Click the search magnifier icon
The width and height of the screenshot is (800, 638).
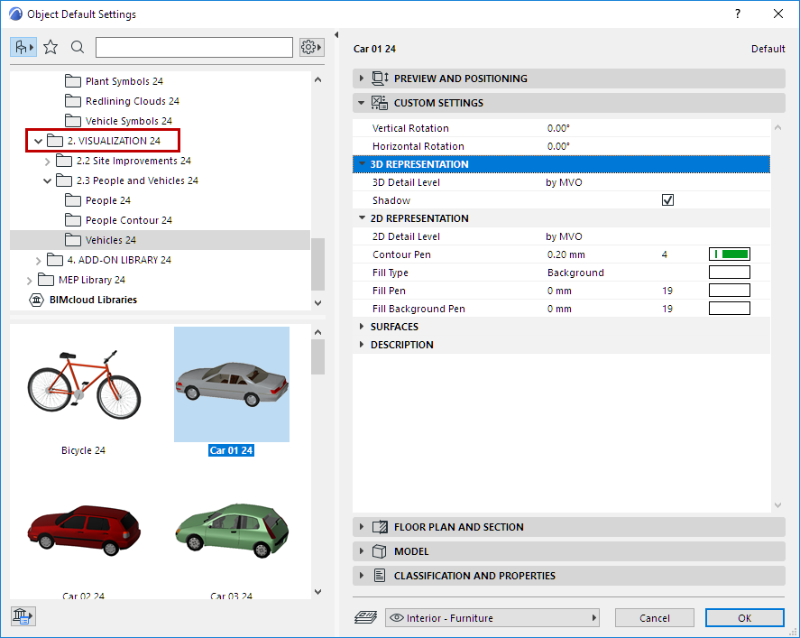[78, 47]
